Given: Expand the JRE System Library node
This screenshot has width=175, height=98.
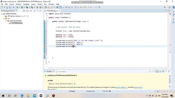Looking at the screenshot, I should point(4,16).
